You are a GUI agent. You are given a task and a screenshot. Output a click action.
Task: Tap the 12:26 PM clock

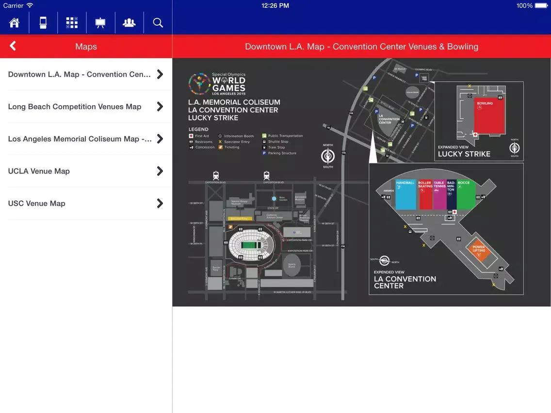click(x=275, y=6)
